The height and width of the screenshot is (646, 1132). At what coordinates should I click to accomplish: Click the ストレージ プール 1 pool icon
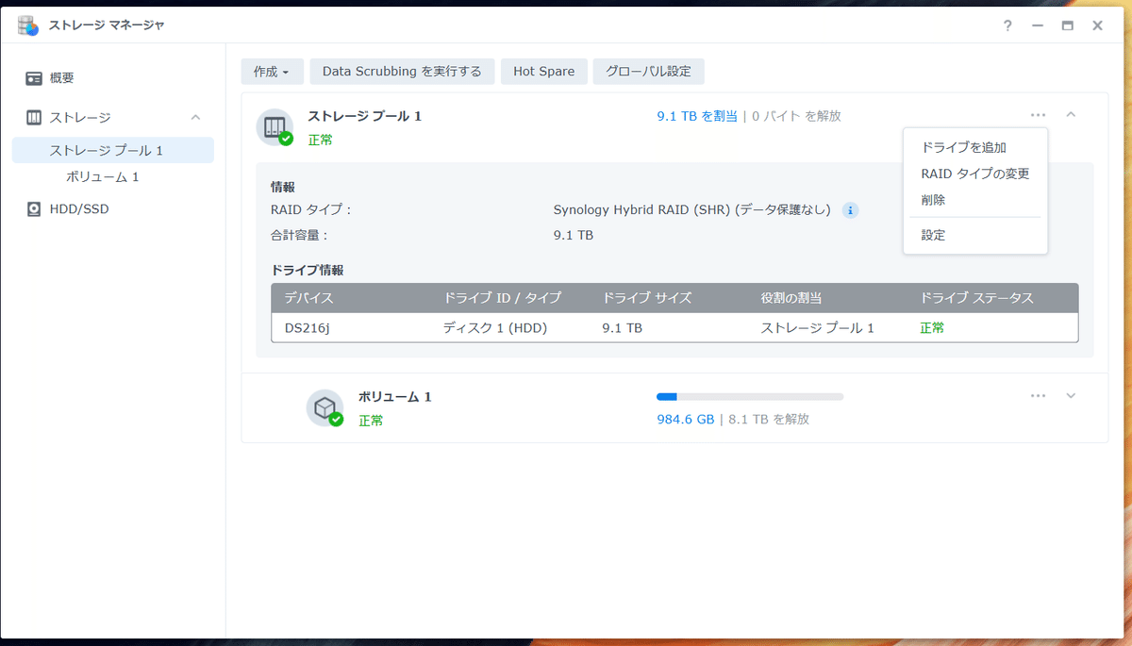pyautogui.click(x=275, y=127)
